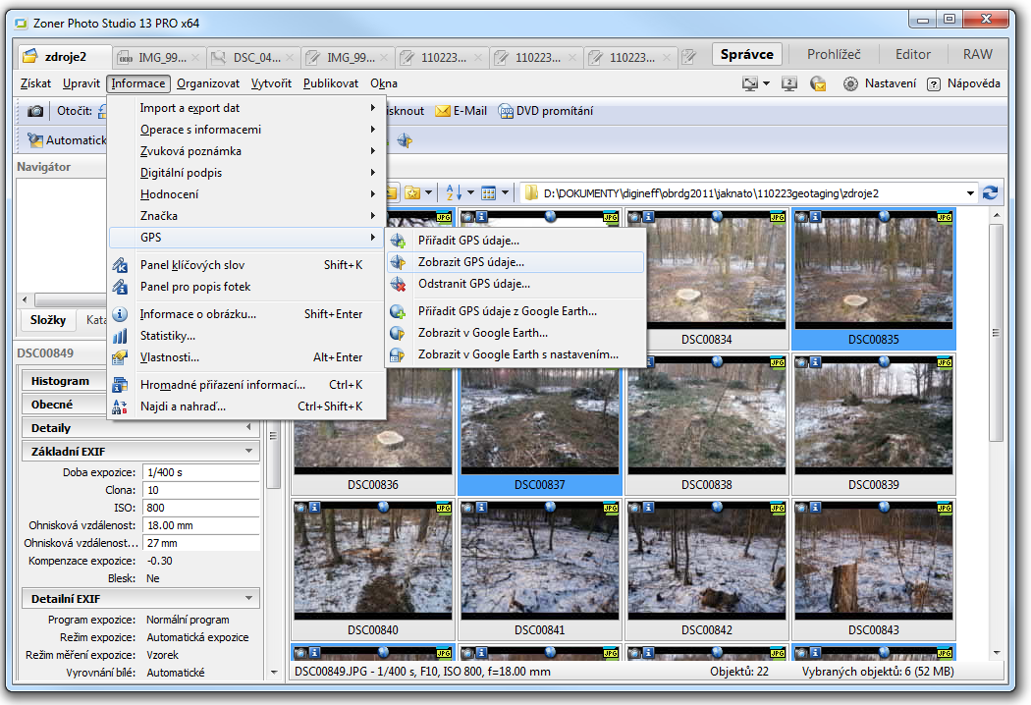
Task: Expand the folder path dropdown
Action: pos(970,193)
